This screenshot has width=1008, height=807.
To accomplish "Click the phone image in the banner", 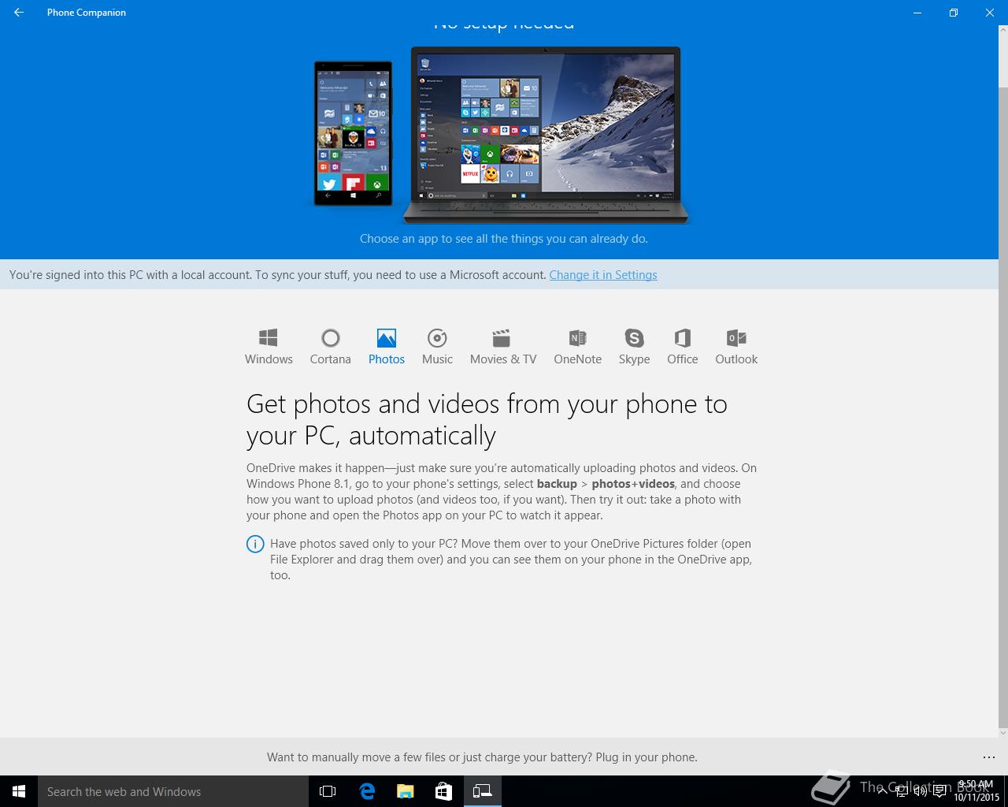I will pos(354,133).
